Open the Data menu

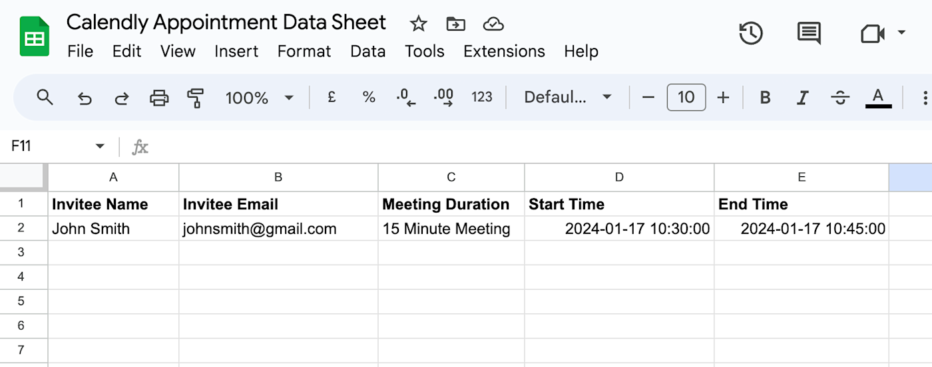[x=368, y=51]
